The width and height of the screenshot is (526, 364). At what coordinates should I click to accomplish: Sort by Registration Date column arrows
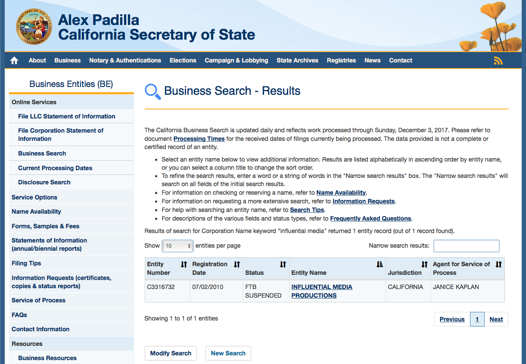237,264
